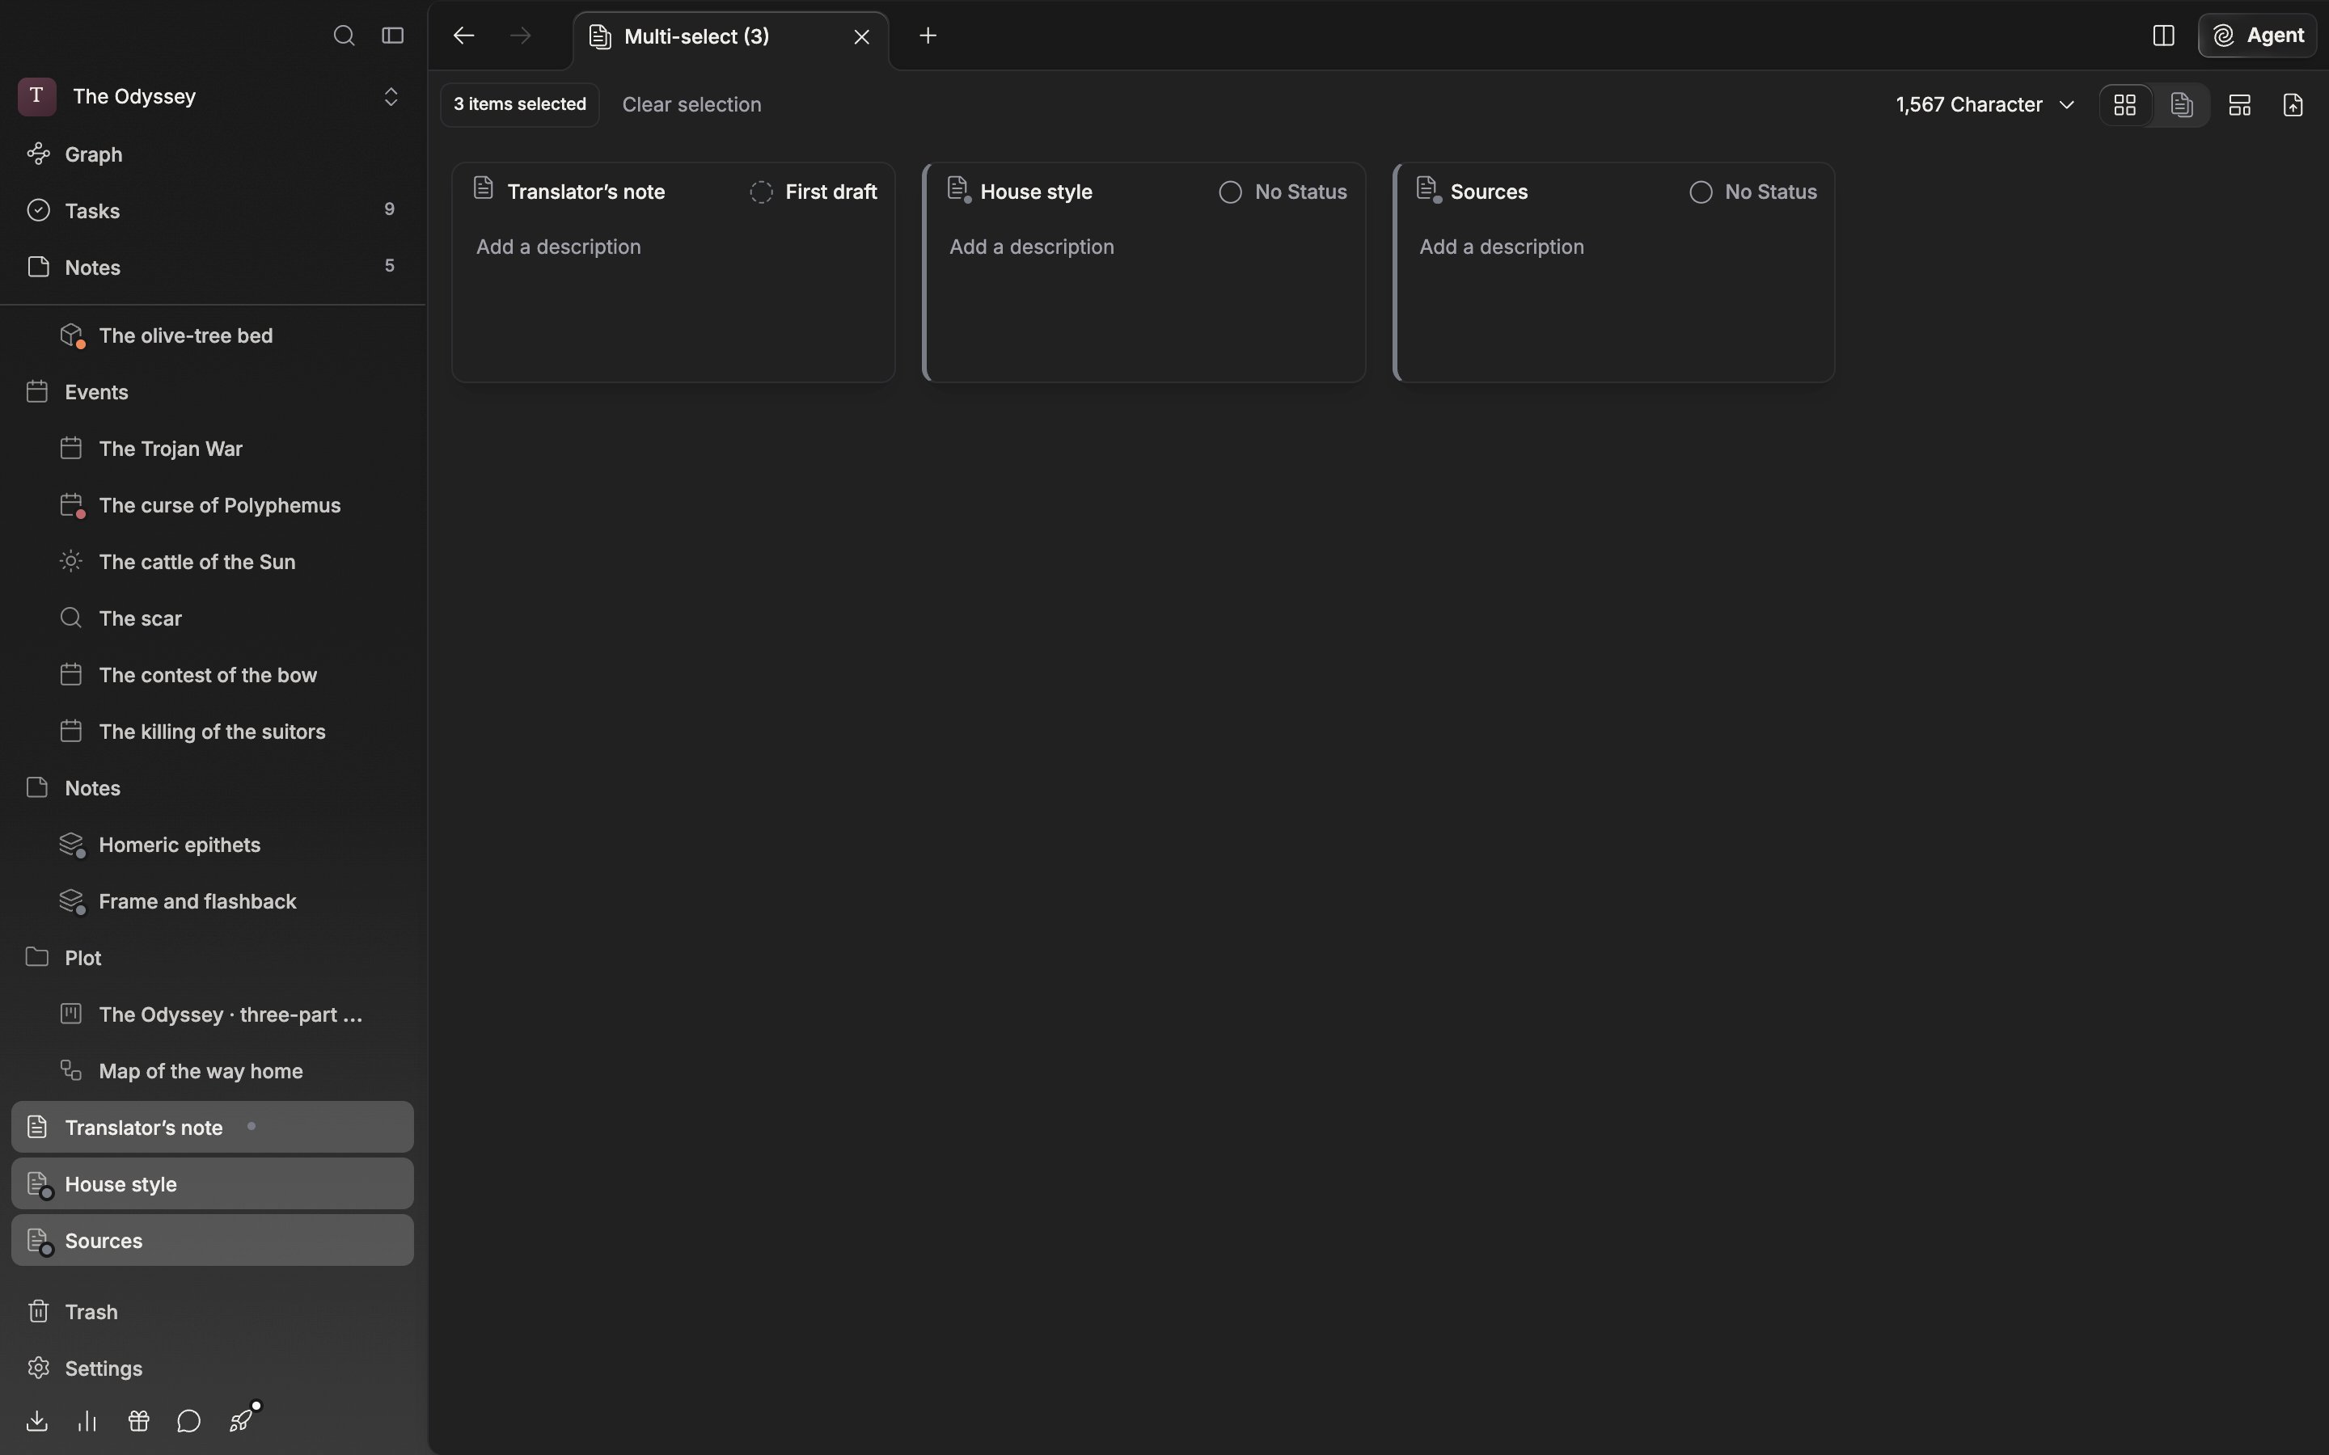Set status on Sources card
Screen dimensions: 2329x1455
coord(1753,192)
